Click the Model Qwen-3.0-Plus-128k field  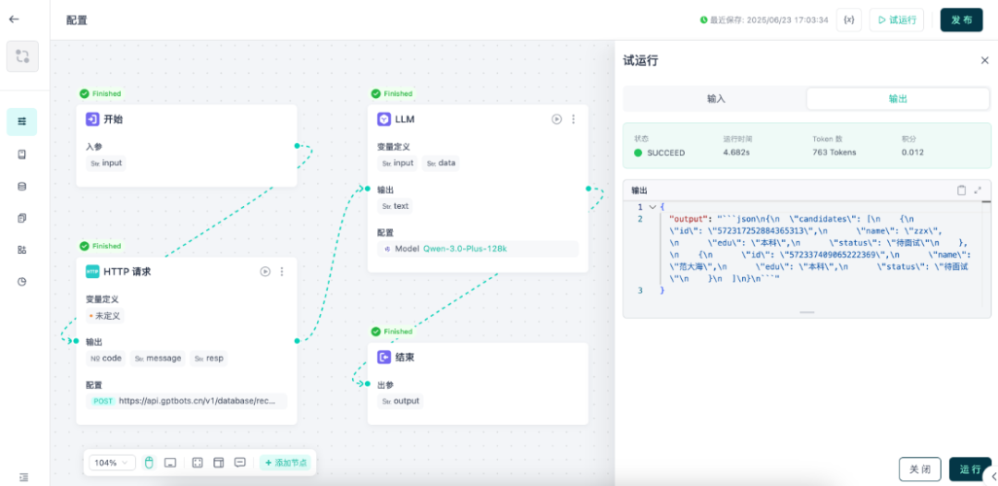tap(478, 249)
